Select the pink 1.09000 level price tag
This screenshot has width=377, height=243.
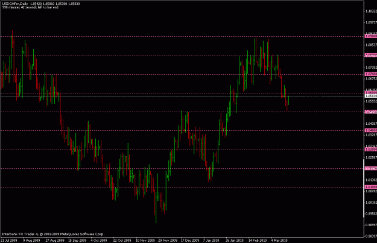point(371,36)
